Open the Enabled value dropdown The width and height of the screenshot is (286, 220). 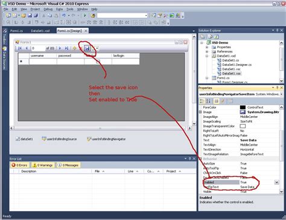tap(277, 183)
